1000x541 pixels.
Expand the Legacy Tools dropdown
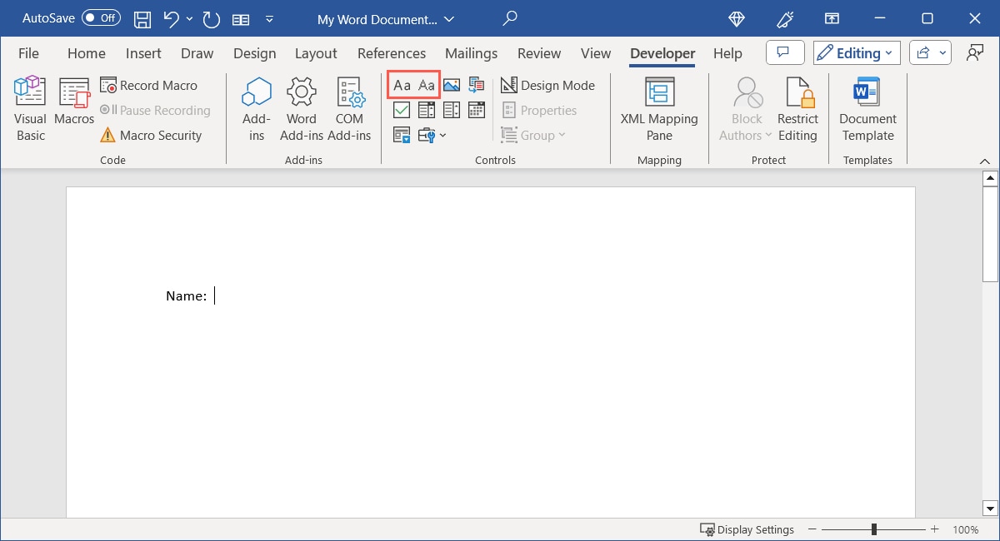[443, 135]
